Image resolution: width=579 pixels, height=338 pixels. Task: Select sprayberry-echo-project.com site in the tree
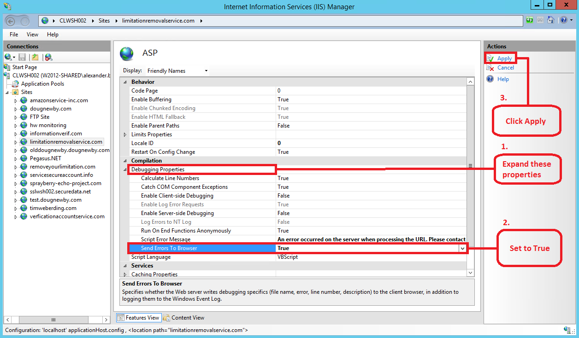point(65,183)
